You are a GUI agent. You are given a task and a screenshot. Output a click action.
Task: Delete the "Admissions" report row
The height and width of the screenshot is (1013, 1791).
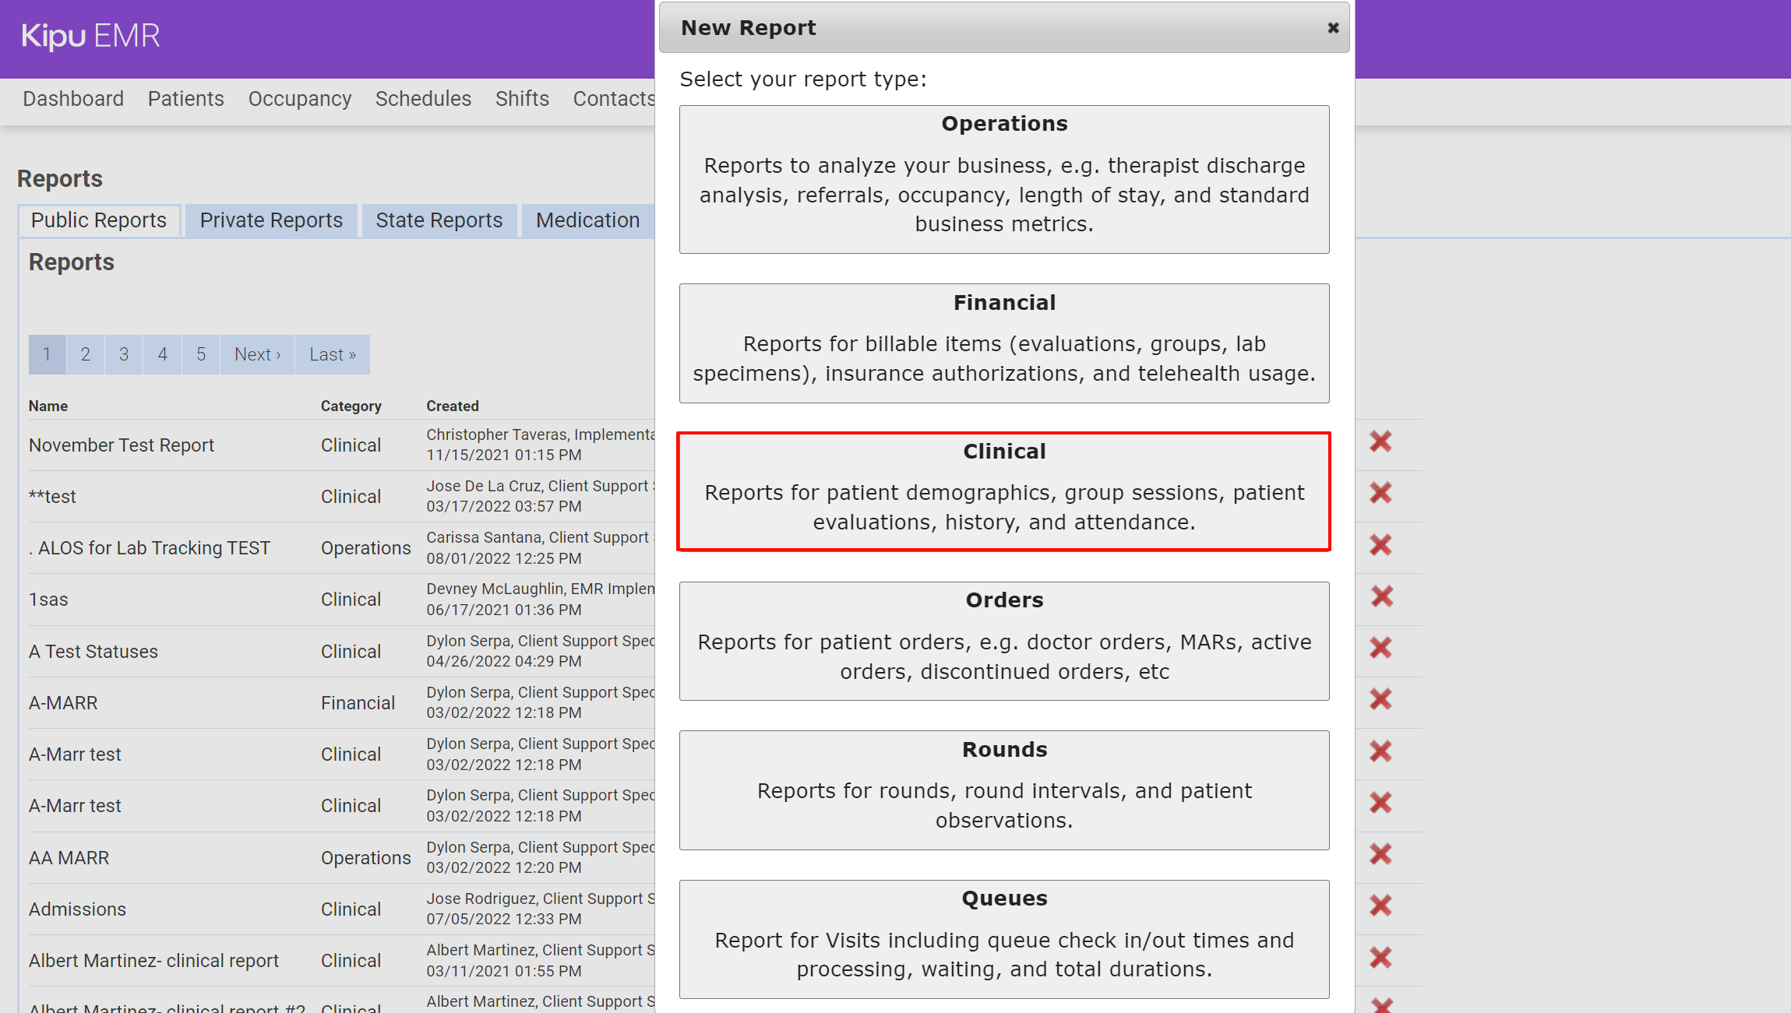point(1380,906)
